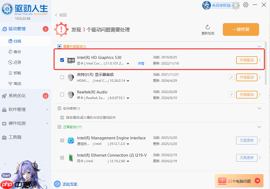The image size is (270, 189).
Task: Check the 英特尔(R) 显示器音频 checkbox
Action: coord(62,77)
